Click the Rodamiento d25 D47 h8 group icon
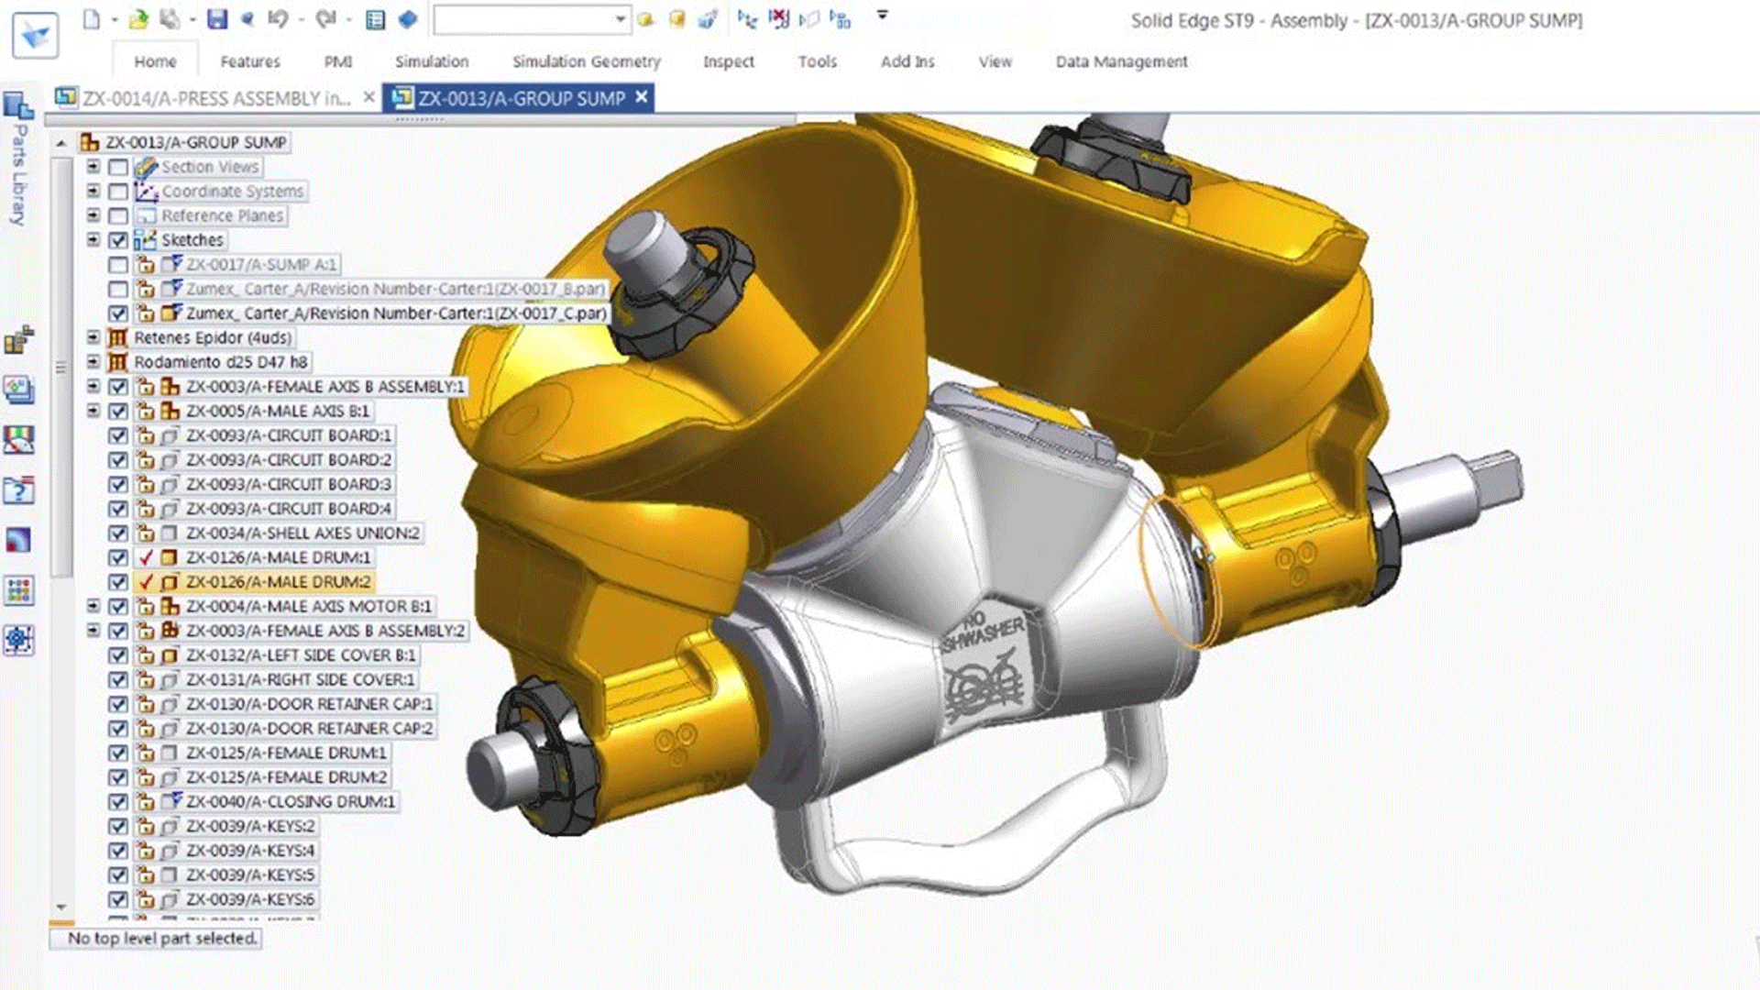1760x990 pixels. click(x=117, y=362)
